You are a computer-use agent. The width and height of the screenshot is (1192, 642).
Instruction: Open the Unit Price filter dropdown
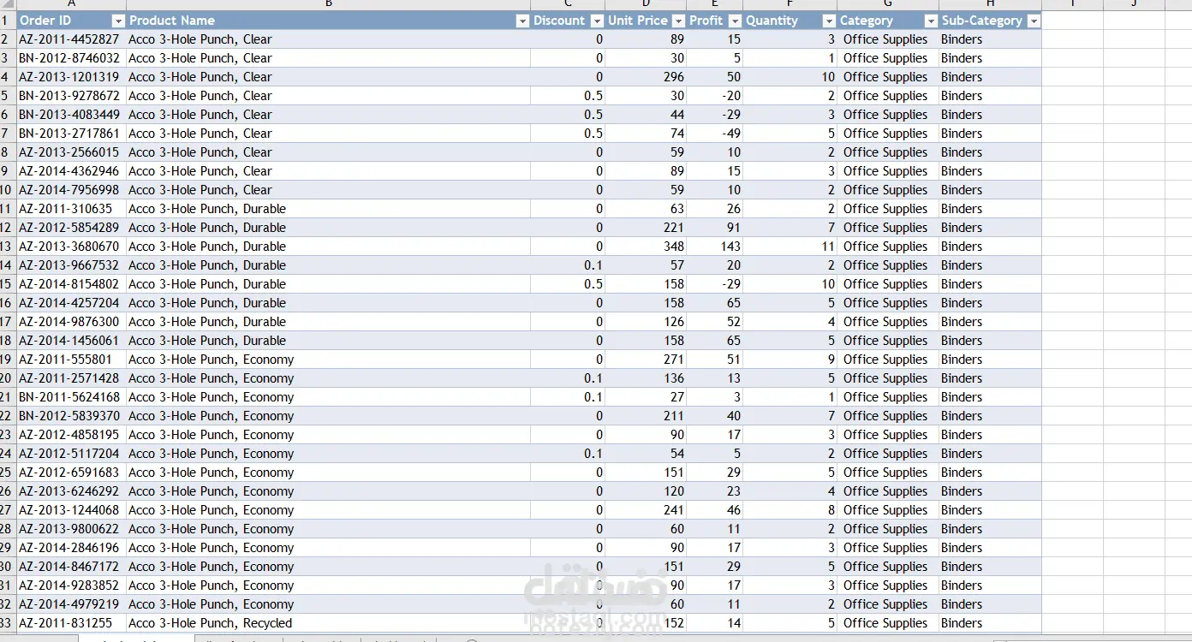point(678,21)
